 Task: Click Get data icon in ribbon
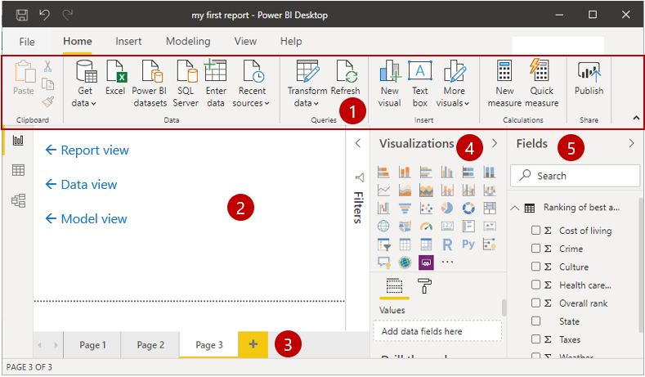tap(86, 71)
